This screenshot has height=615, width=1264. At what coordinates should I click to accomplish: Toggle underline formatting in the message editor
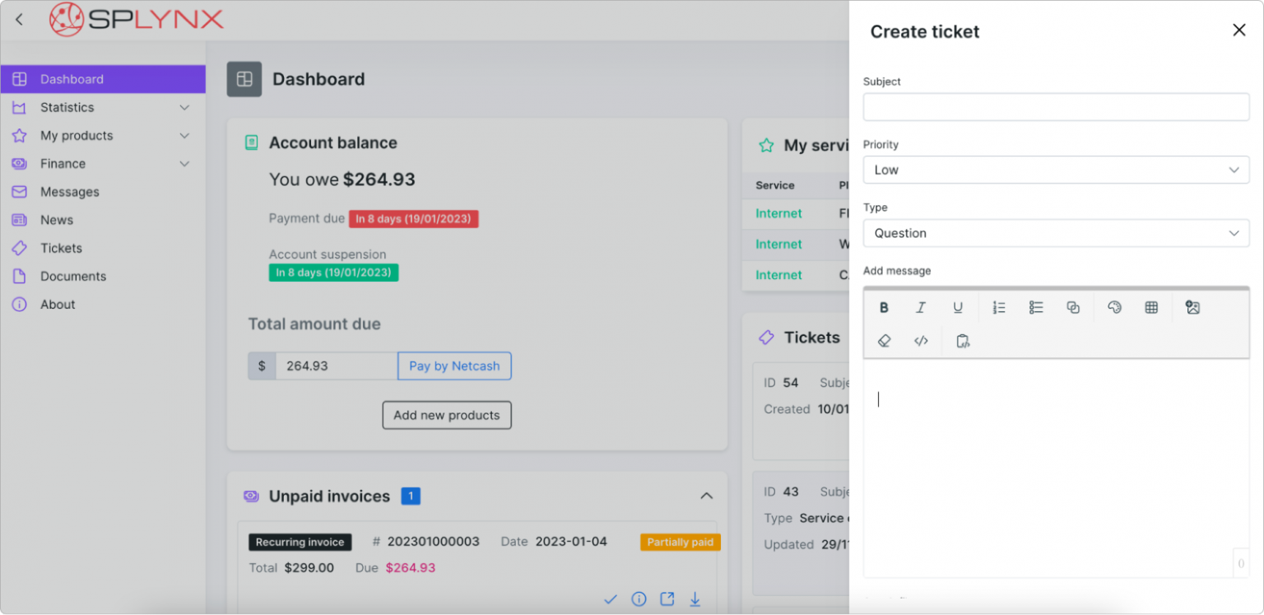tap(958, 307)
